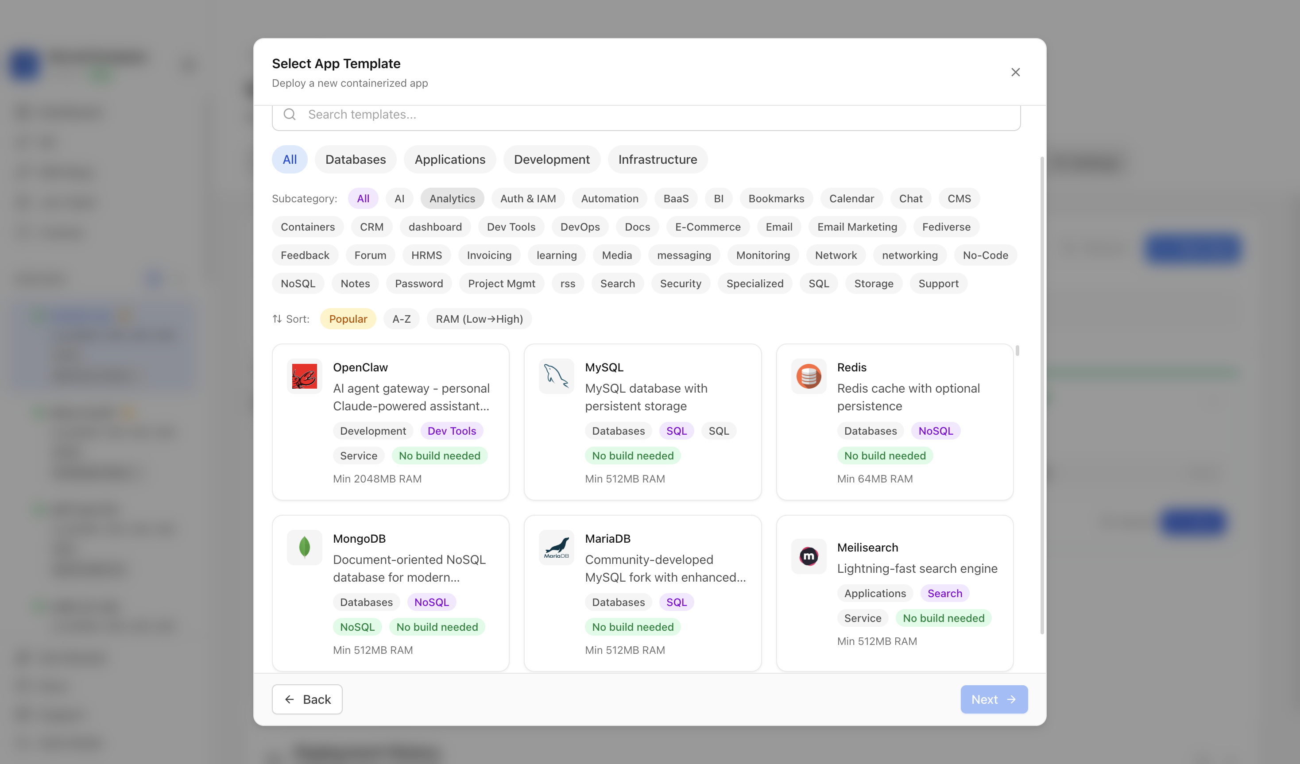Filter by the Containers subcategory
This screenshot has width=1300, height=764.
(307, 227)
